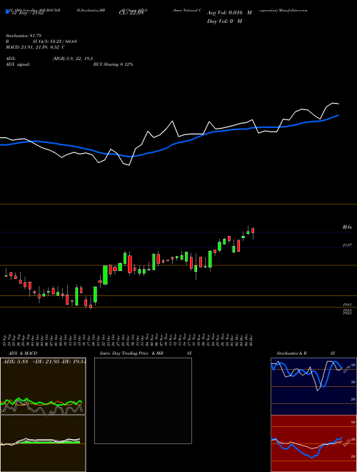Click the "(MGR) 5.9, 22, 19.5" ADX values
Screen dimensions: 357x472
(72, 59)
